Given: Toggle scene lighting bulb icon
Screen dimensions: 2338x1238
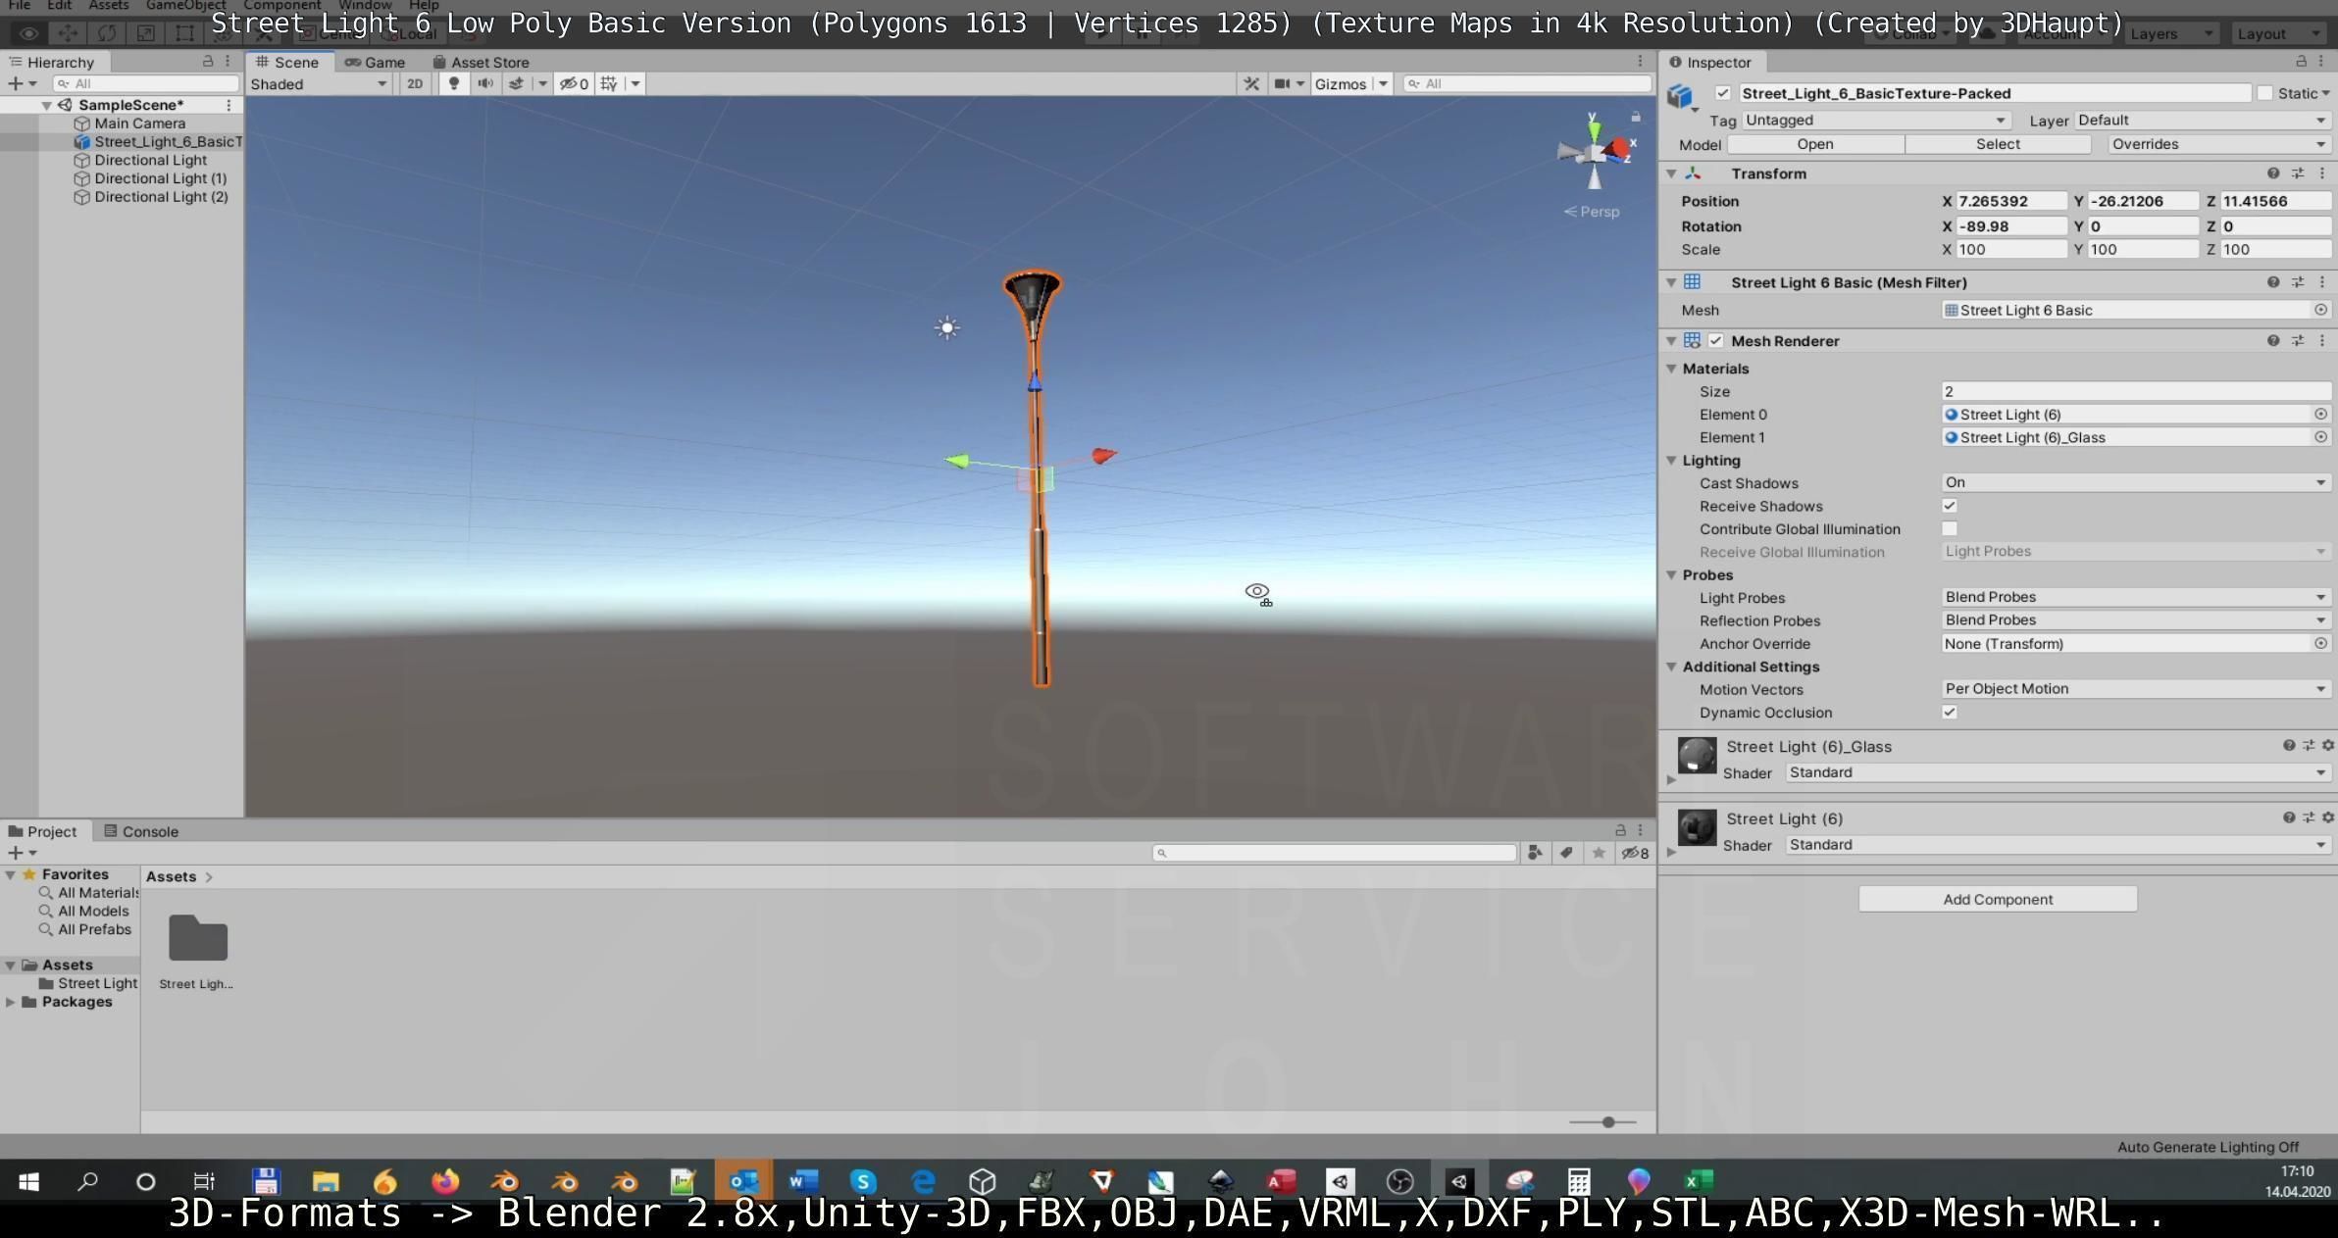Looking at the screenshot, I should click(453, 84).
